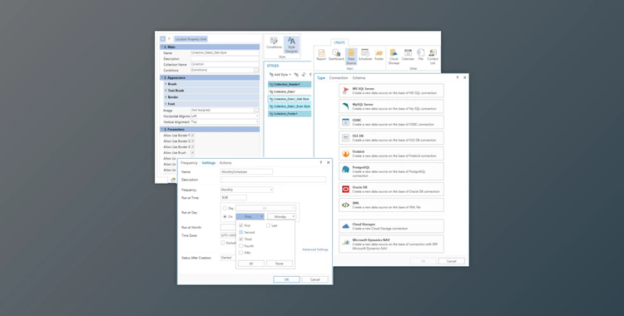Screen dimensions: 624x316
Task: Switch to the Settings tab
Action: (209, 163)
